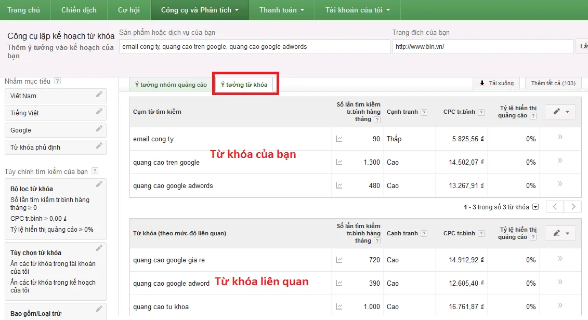Click the pencil icon beside Google network setting
The image size is (588, 320).
tap(100, 129)
